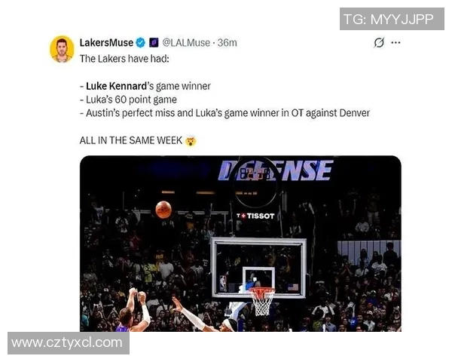The width and height of the screenshot is (452, 362).
Task: Click the line mentioning OT against Denver
Action: pos(224,113)
